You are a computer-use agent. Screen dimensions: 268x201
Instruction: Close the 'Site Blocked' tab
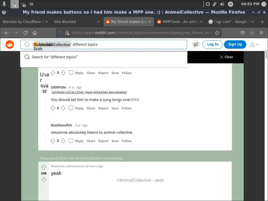click(98, 22)
